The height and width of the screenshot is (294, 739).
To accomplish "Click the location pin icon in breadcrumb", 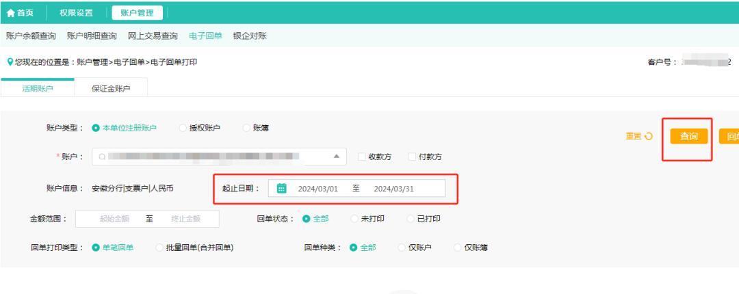I will pos(10,62).
